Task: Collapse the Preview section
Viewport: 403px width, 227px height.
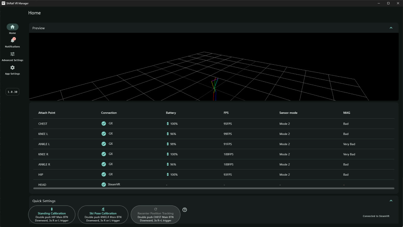Action: [391, 28]
